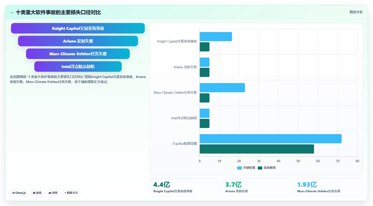This screenshot has height=206, width=373.
Task: Select the 表格 tag
Action: pos(37,193)
